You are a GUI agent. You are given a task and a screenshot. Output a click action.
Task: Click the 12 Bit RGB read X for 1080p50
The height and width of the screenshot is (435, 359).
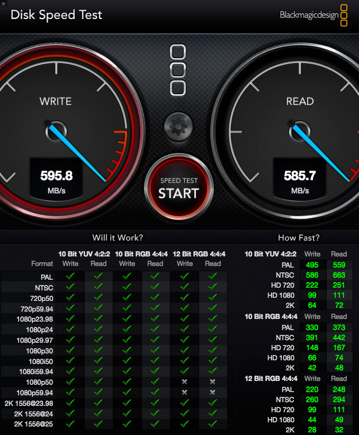click(x=213, y=381)
